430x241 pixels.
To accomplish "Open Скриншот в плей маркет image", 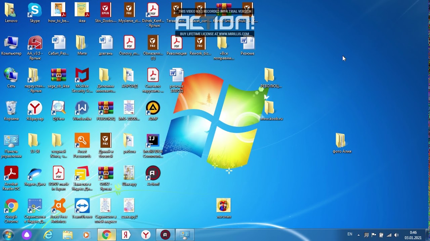I will 105,211.
